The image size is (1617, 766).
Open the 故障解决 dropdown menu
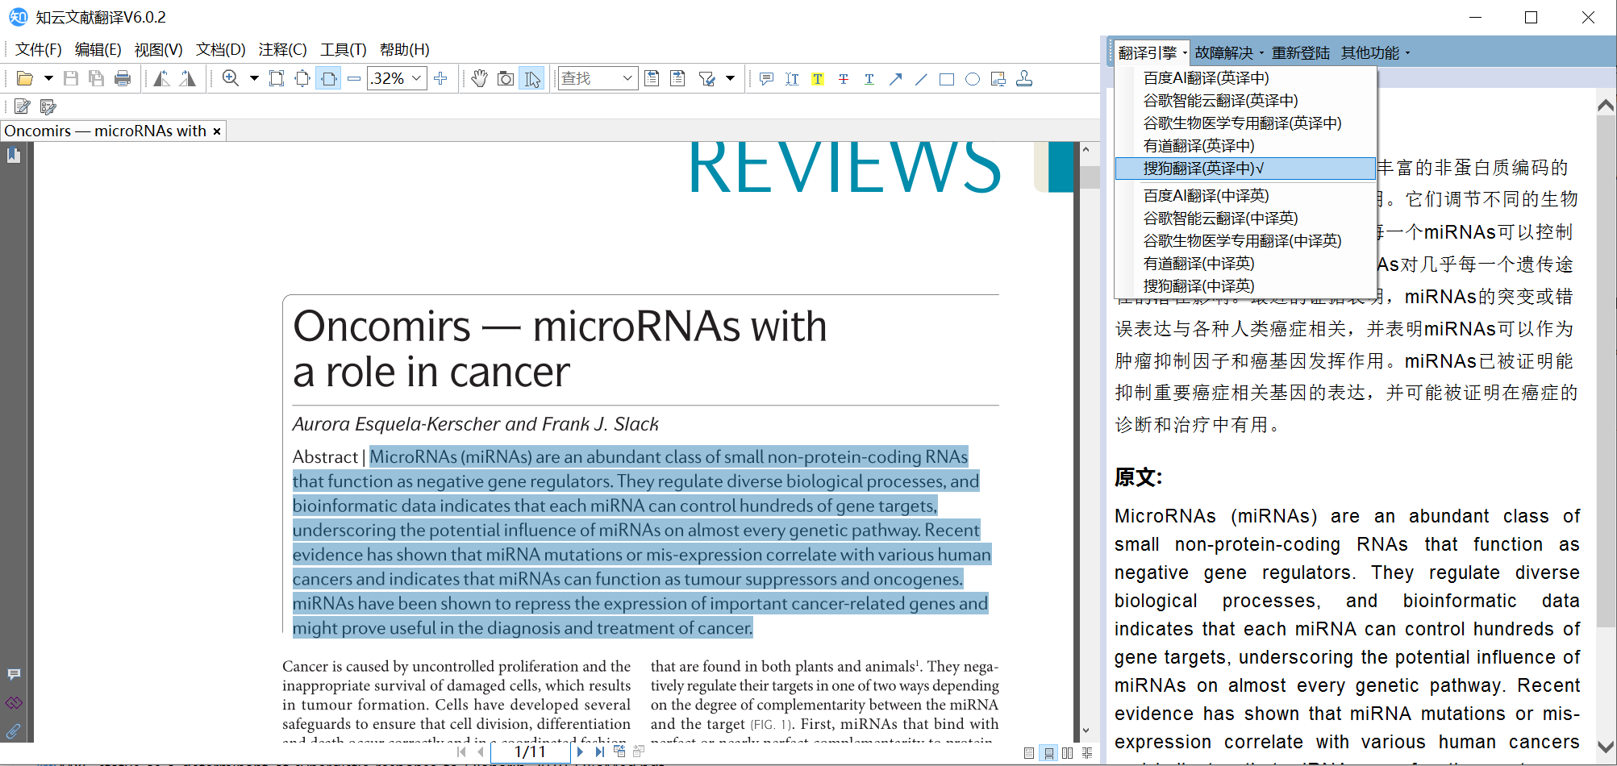(x=1228, y=52)
